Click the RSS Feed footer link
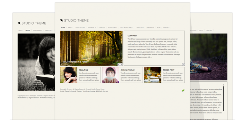The height and width of the screenshot is (120, 245). click(99, 91)
